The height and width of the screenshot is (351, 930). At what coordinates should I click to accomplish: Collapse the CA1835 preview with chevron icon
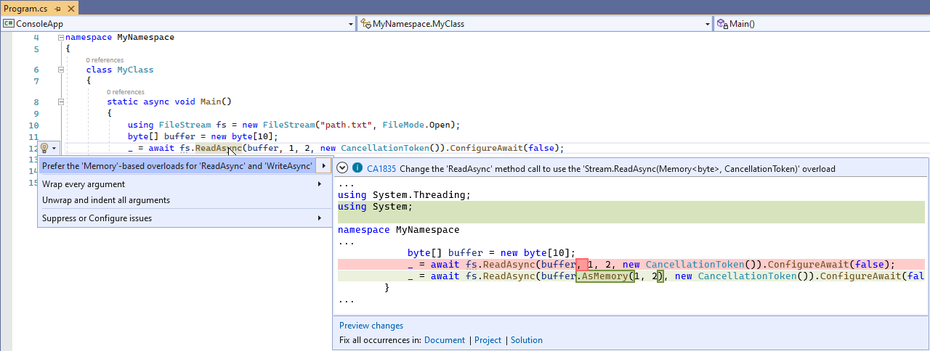[343, 168]
